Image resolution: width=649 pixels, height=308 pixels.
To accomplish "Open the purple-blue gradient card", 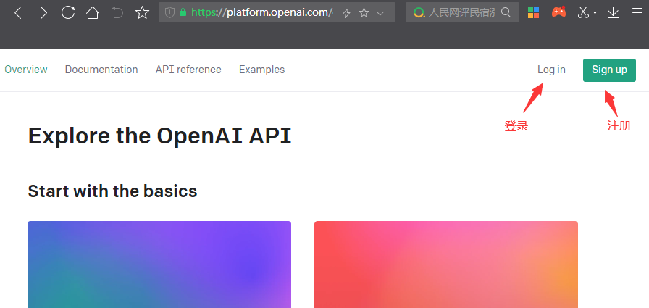I will point(159,265).
